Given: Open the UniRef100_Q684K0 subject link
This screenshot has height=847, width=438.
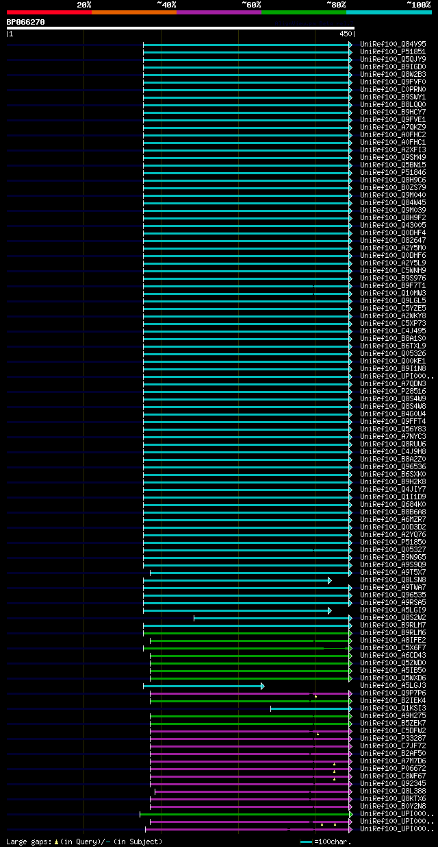Looking at the screenshot, I should coord(393,504).
